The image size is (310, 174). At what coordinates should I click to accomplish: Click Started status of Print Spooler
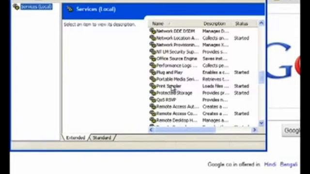click(x=241, y=86)
